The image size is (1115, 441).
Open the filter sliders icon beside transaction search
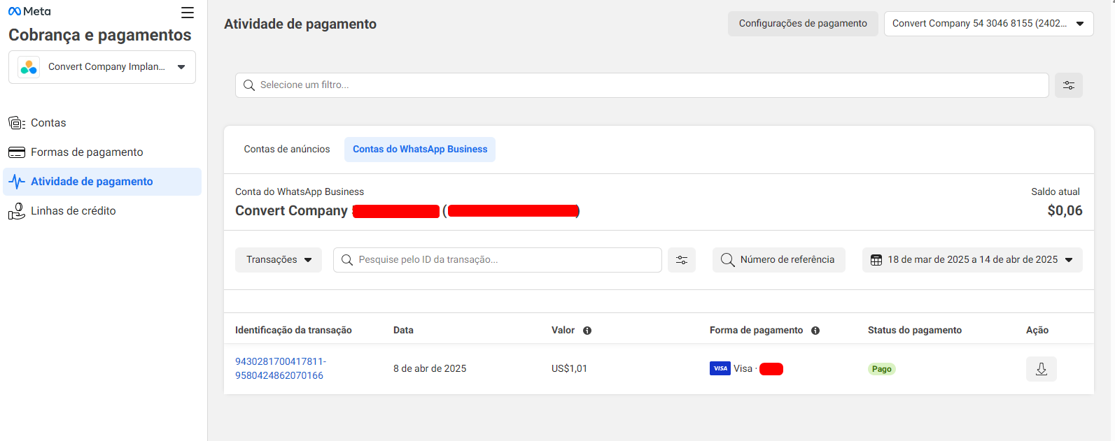point(682,260)
